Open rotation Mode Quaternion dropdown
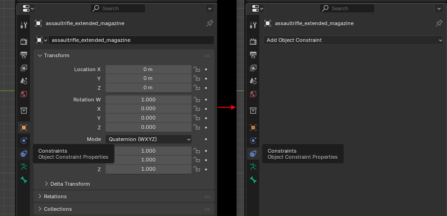This screenshot has height=216, width=447. (x=149, y=139)
